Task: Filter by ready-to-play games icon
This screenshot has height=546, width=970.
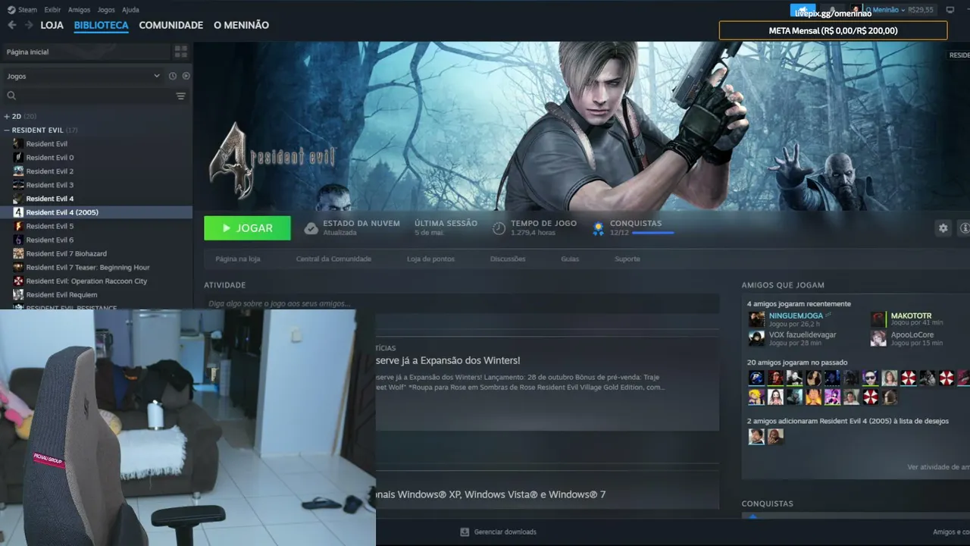Action: coord(186,76)
